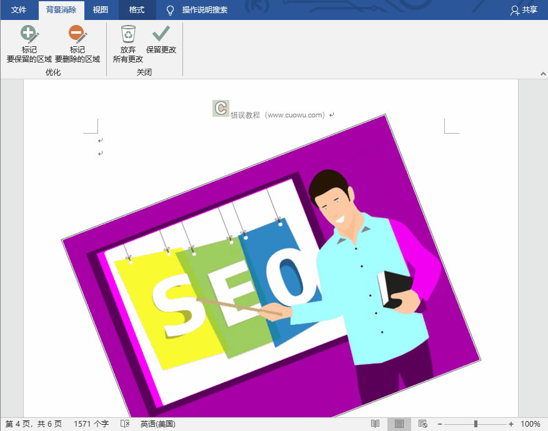Click the zoom out minus button
548x431 pixels.
[440, 424]
